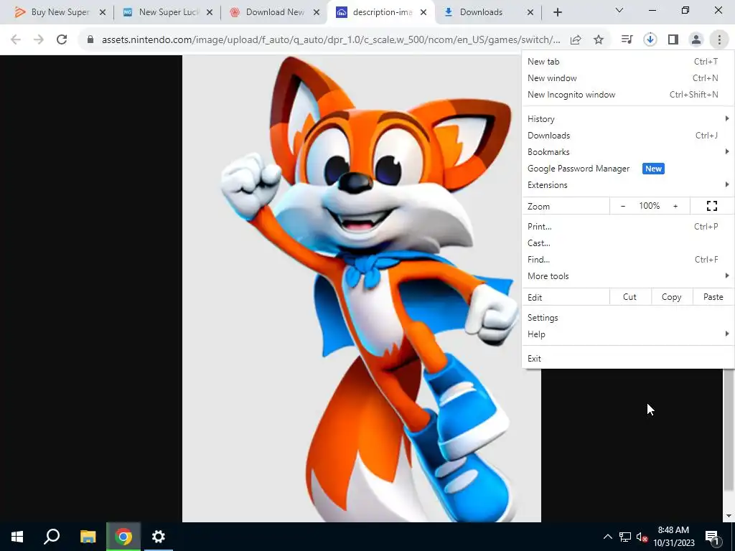This screenshot has height=551, width=735.
Task: Show hidden system tray icons
Action: [607, 537]
